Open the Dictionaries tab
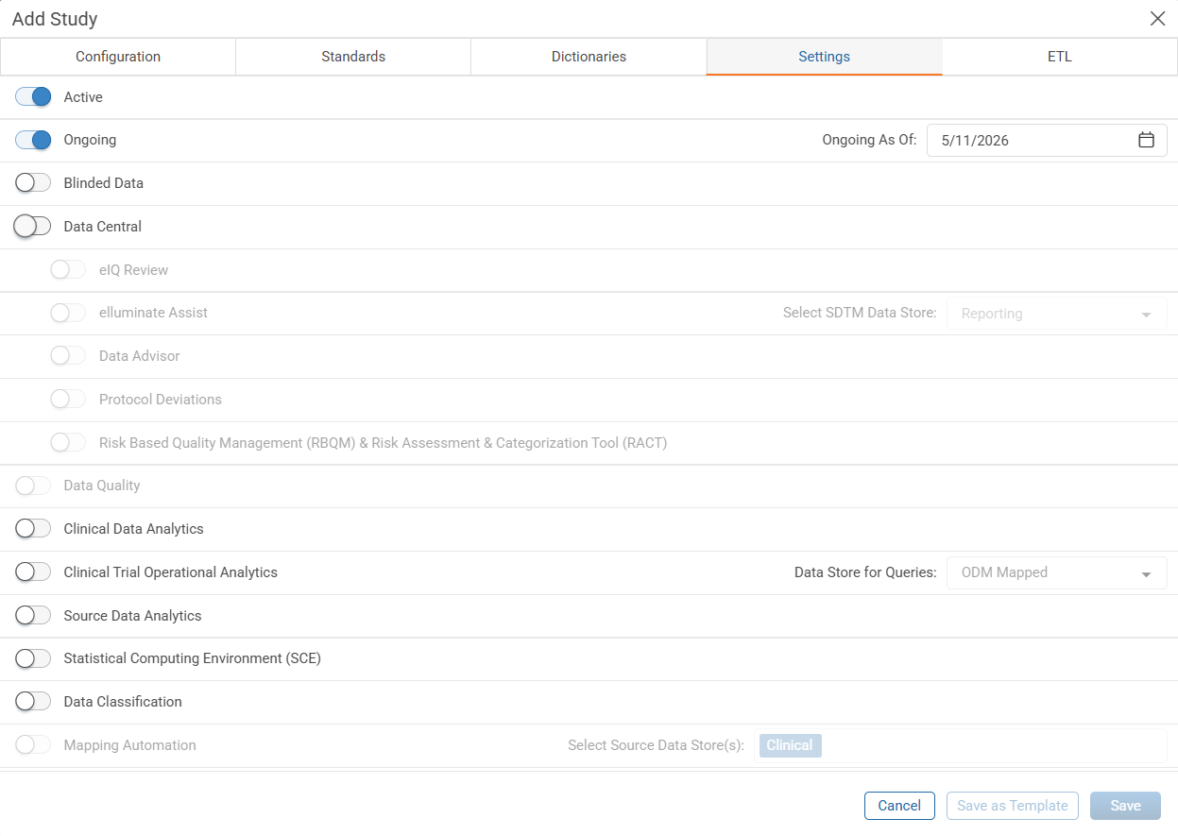 pos(589,57)
